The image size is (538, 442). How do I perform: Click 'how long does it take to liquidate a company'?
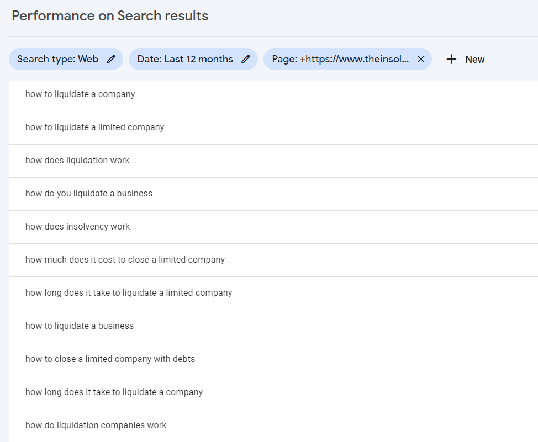pos(114,392)
